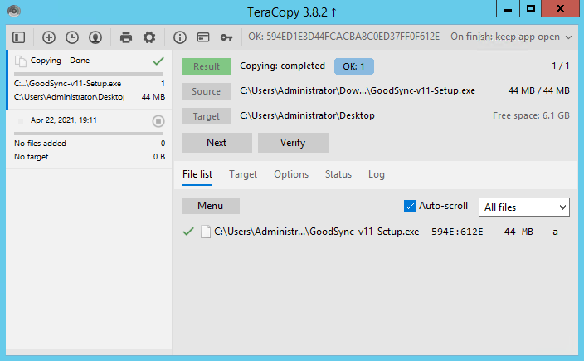Open the history clock icon
The image size is (584, 361).
[x=72, y=37]
